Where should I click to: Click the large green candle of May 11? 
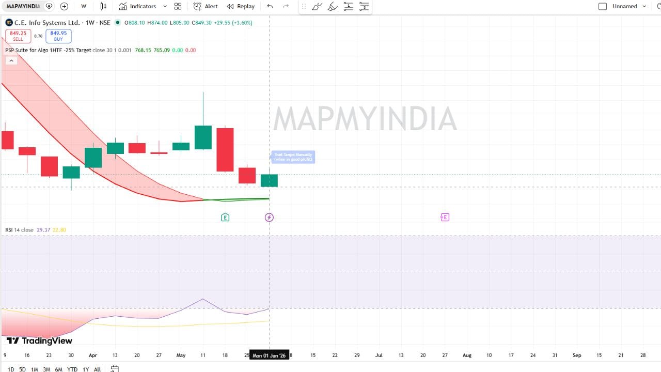pos(203,137)
